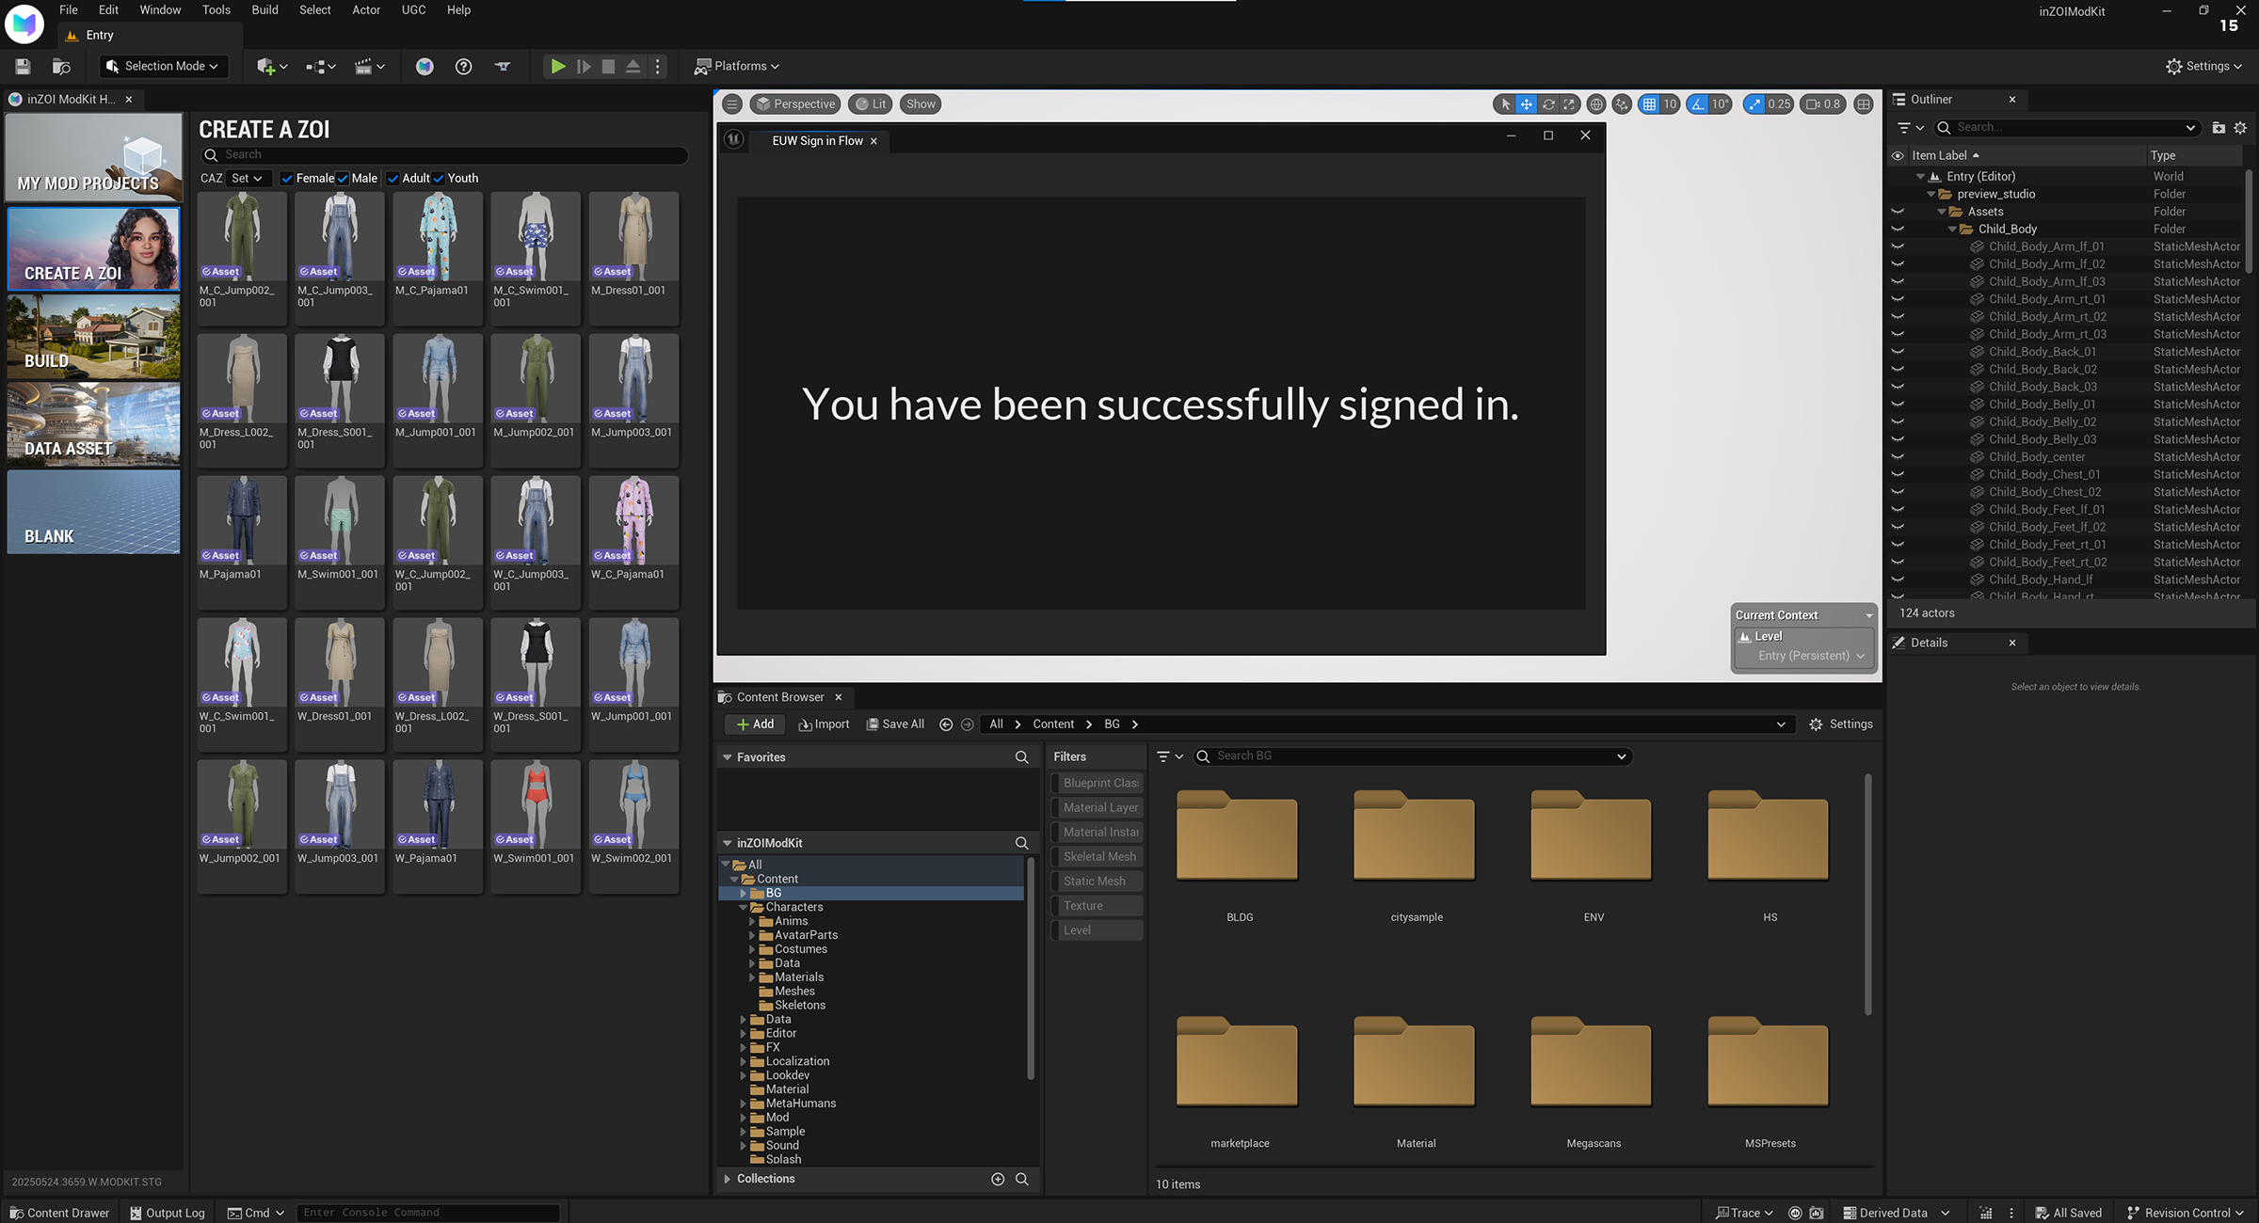
Task: Toggle the Adult filter checkbox
Action: (x=393, y=178)
